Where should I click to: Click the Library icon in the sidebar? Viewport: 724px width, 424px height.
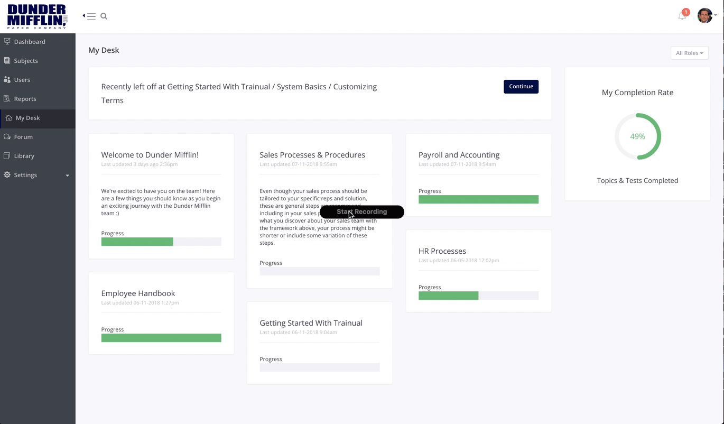(7, 155)
